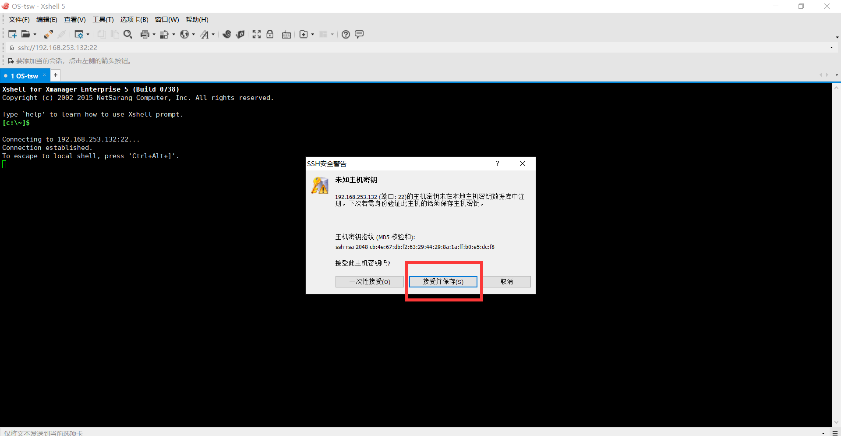Click the greyed Disconnect plug icon
The image size is (841, 436).
pyautogui.click(x=62, y=34)
